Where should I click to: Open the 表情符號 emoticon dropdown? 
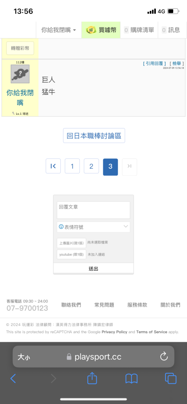tap(93, 227)
